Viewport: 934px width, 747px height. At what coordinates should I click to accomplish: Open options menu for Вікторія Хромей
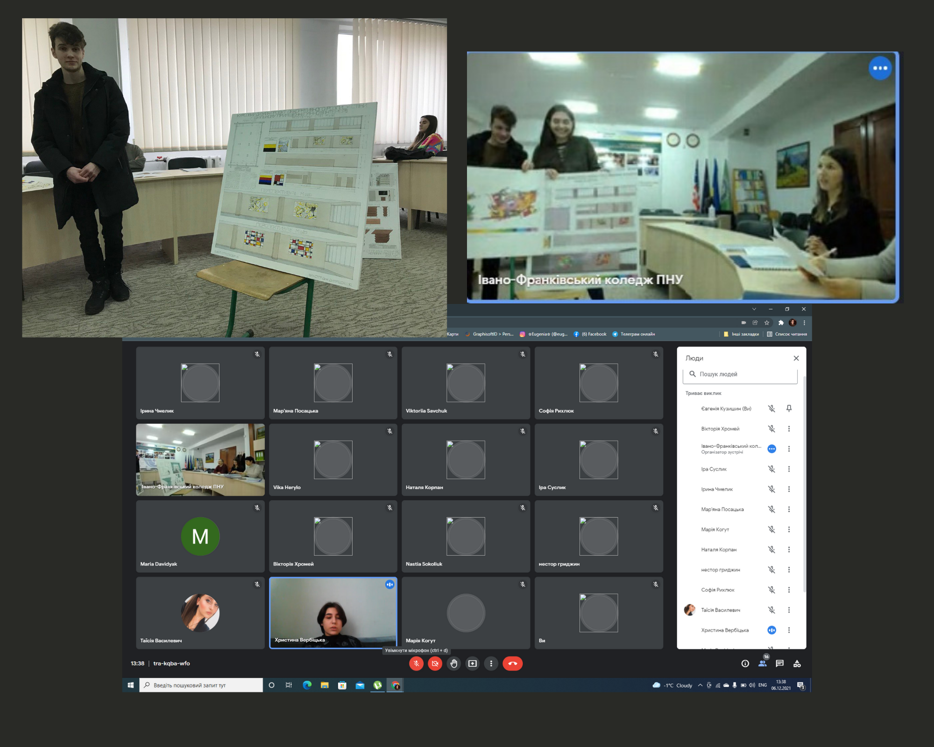pos(789,429)
